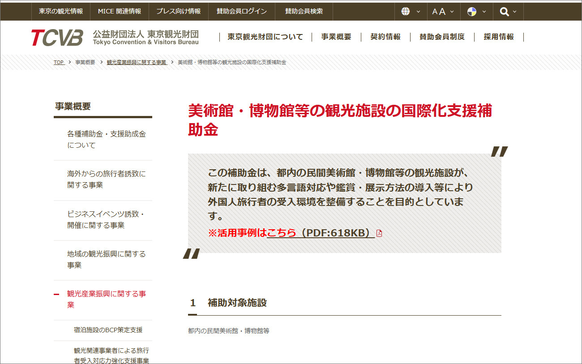Viewport: 582px width, 364px height.
Task: Open MICE 関連情報 top link
Action: tap(120, 12)
